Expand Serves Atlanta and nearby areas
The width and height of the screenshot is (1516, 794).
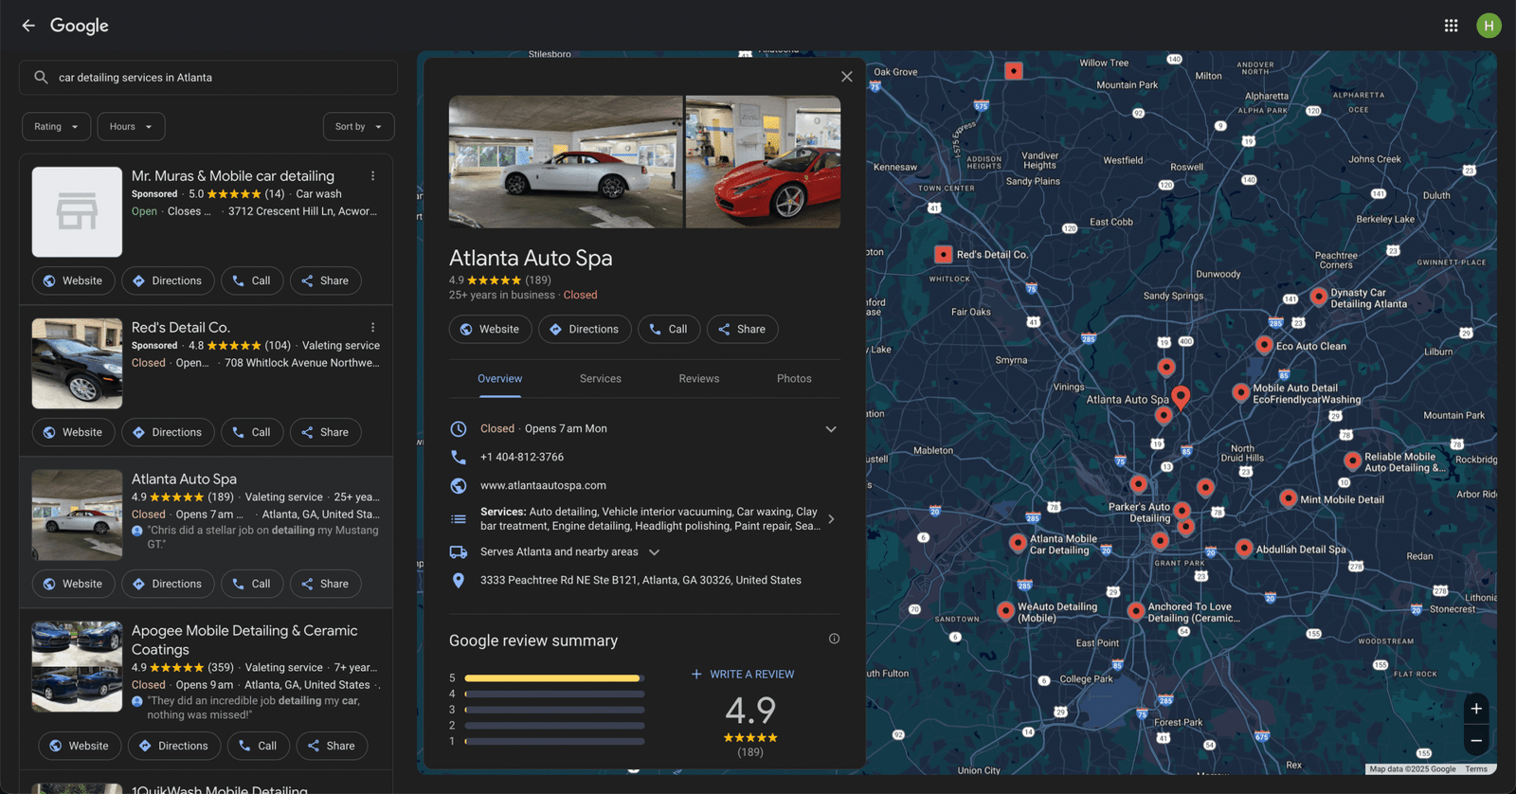[654, 551]
